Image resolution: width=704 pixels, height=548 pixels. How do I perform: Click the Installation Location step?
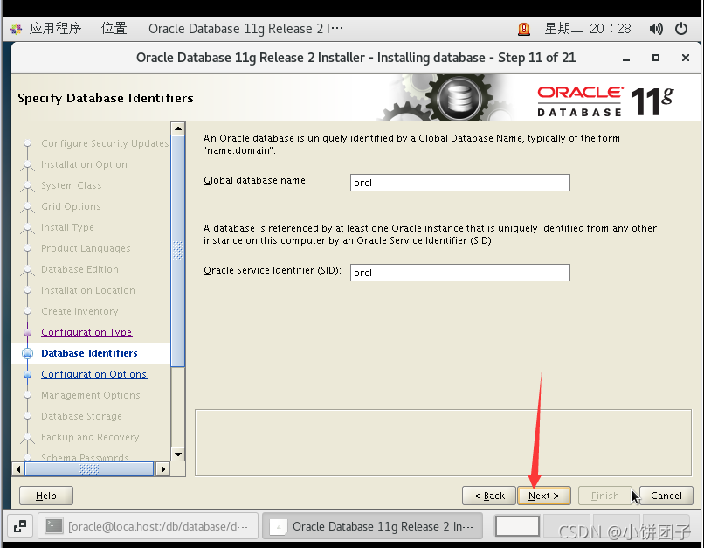(88, 290)
